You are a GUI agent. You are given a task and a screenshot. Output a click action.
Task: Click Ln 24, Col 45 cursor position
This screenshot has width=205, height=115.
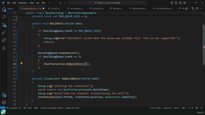point(155,108)
